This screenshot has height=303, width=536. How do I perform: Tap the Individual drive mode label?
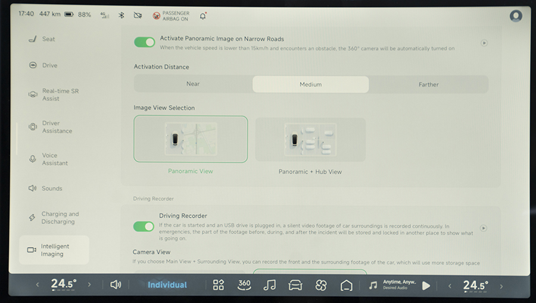[x=167, y=285]
